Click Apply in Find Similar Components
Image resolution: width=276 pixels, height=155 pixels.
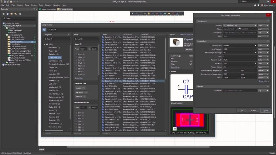pos(265,111)
